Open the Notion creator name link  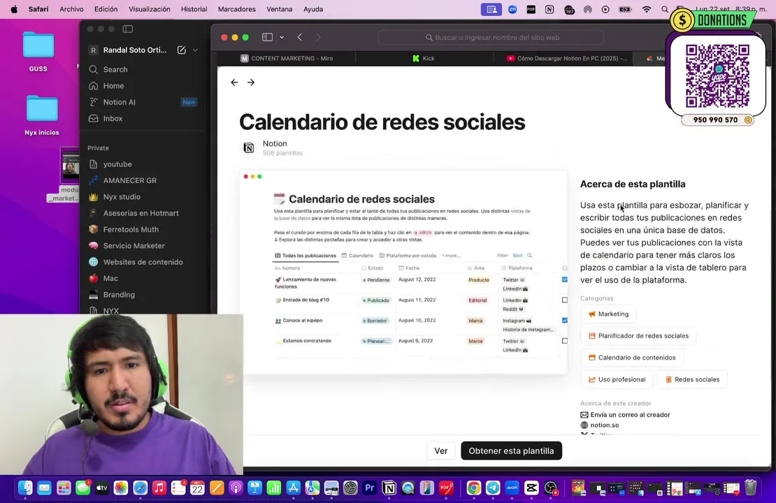coord(275,143)
